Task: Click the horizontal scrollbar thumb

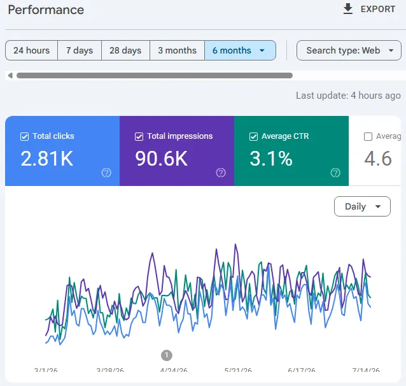Action: (x=155, y=75)
